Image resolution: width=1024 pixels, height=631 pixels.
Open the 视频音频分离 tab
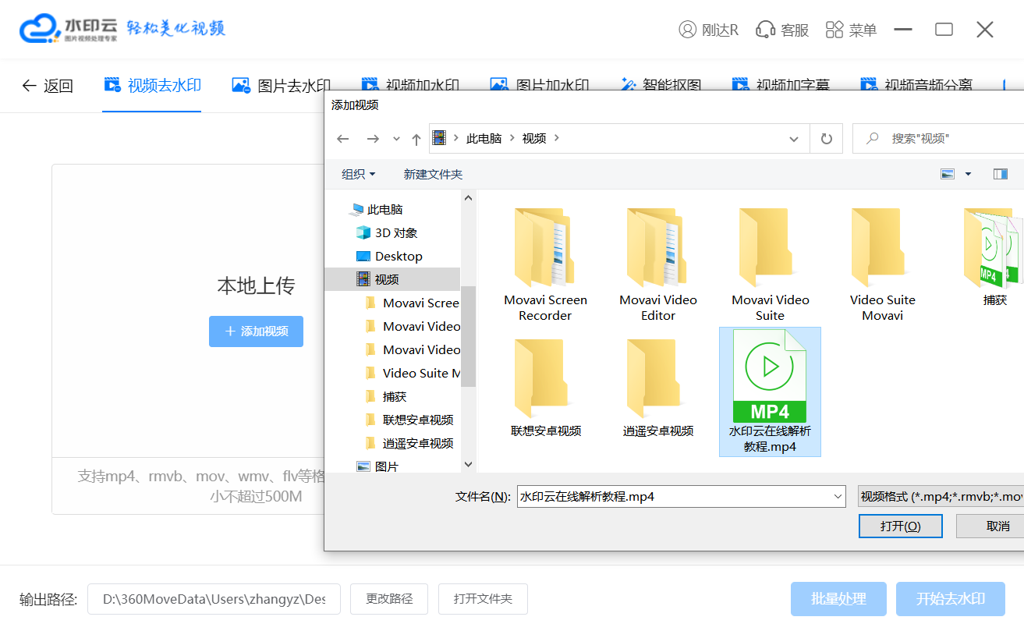(916, 85)
